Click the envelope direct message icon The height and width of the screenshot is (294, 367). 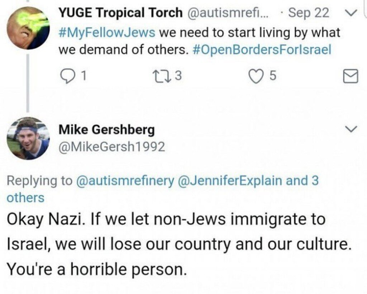[351, 76]
